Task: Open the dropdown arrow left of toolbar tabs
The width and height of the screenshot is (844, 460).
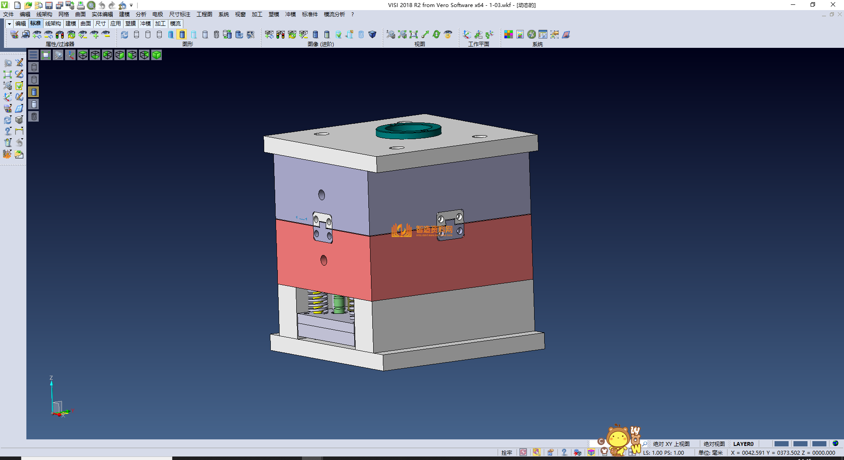Action: coord(9,24)
